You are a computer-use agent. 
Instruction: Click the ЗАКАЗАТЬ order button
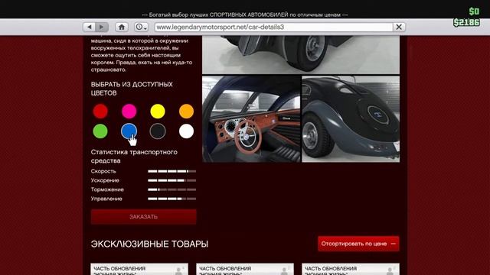click(x=144, y=217)
